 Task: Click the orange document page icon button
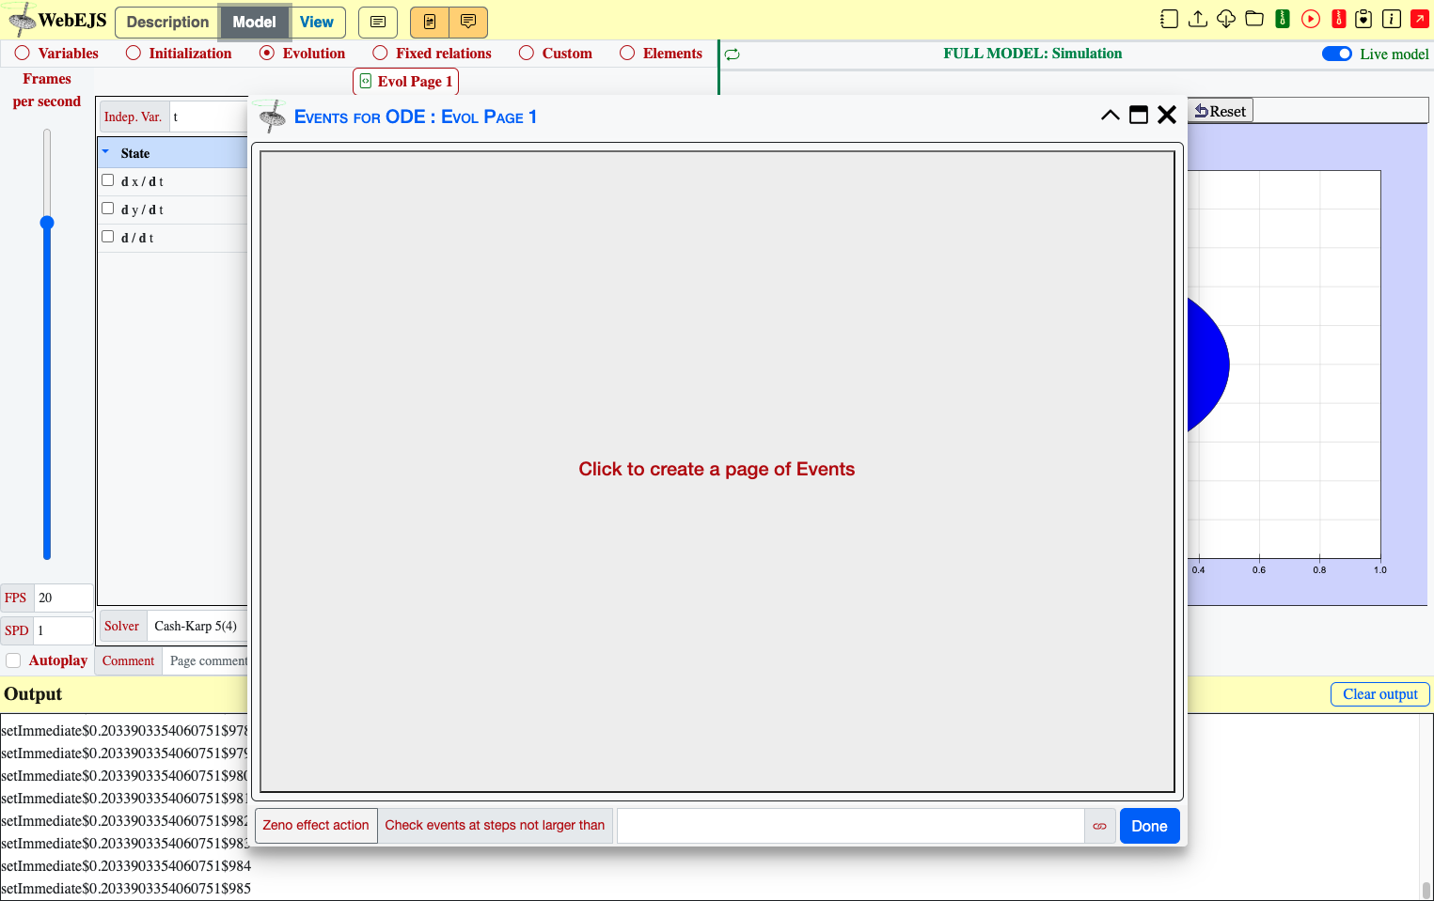click(x=430, y=22)
